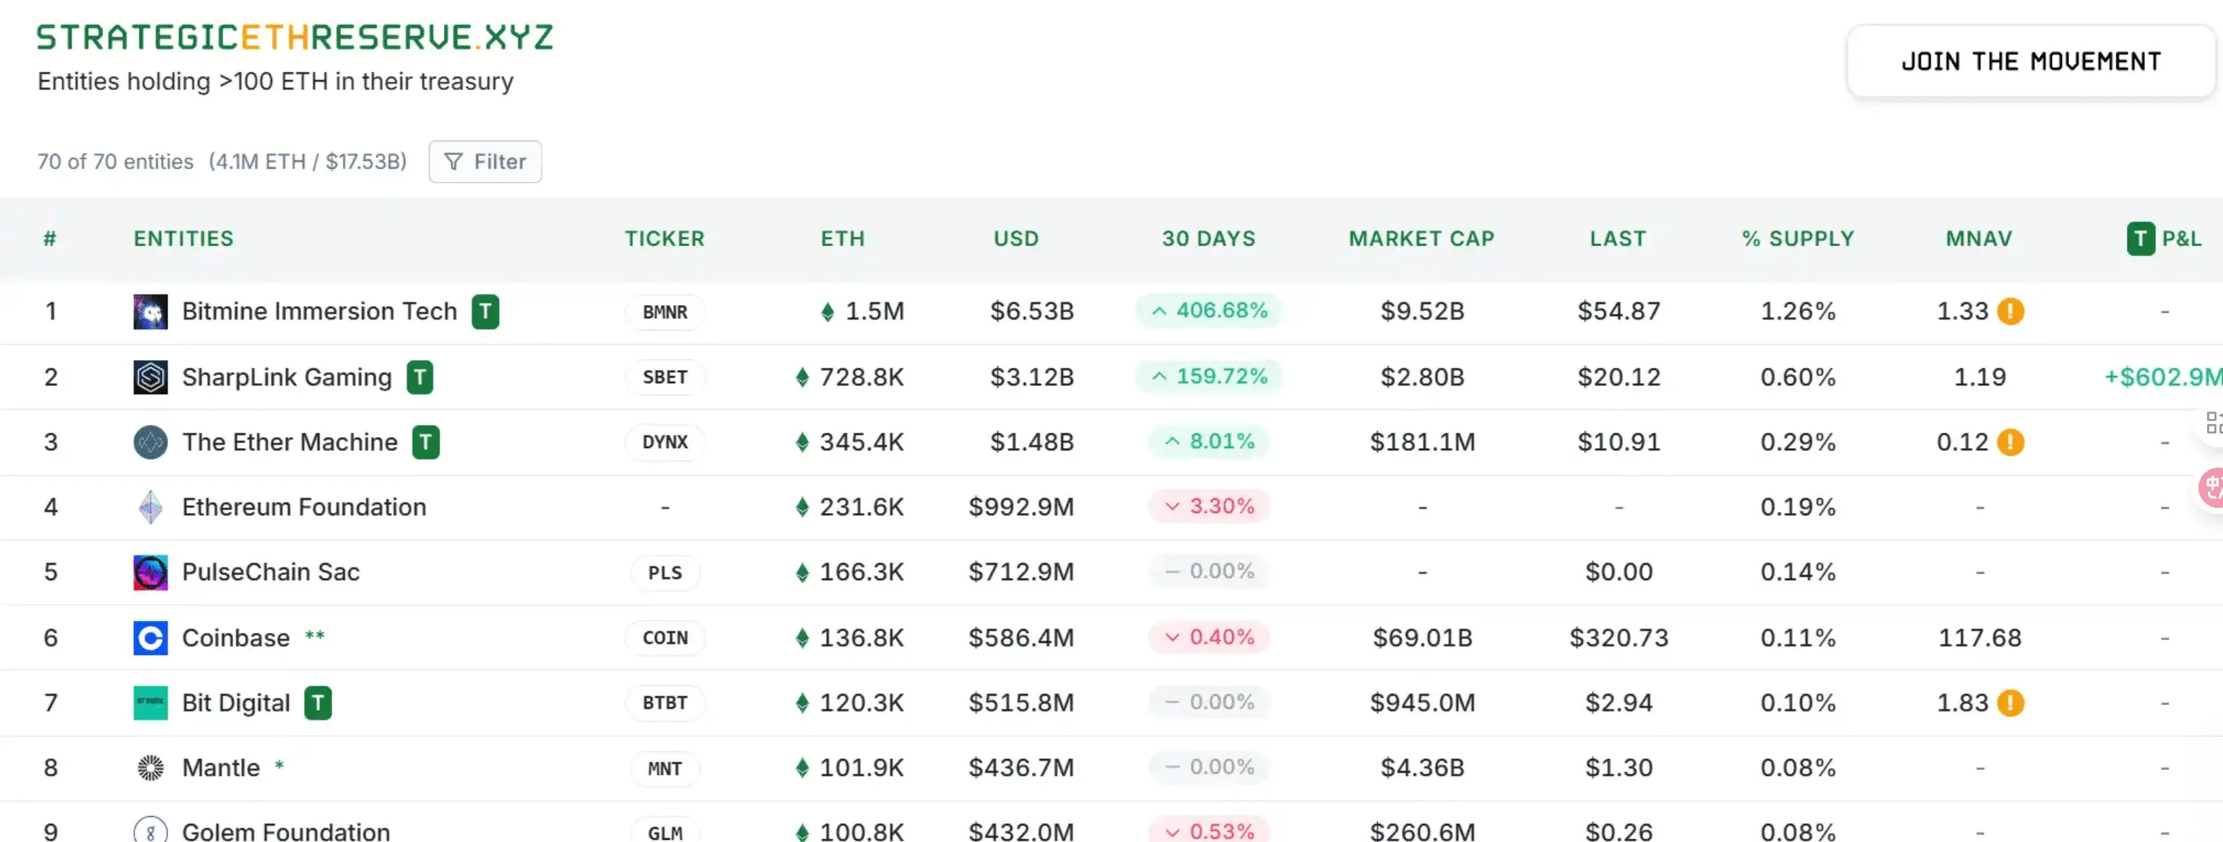Click the $320.73 last price cell

[1618, 638]
